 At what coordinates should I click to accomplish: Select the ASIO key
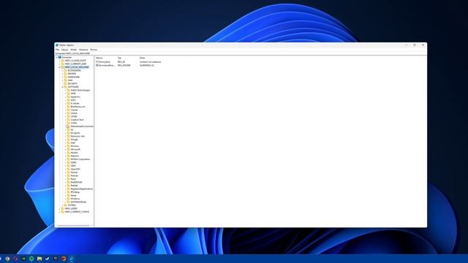point(73,100)
